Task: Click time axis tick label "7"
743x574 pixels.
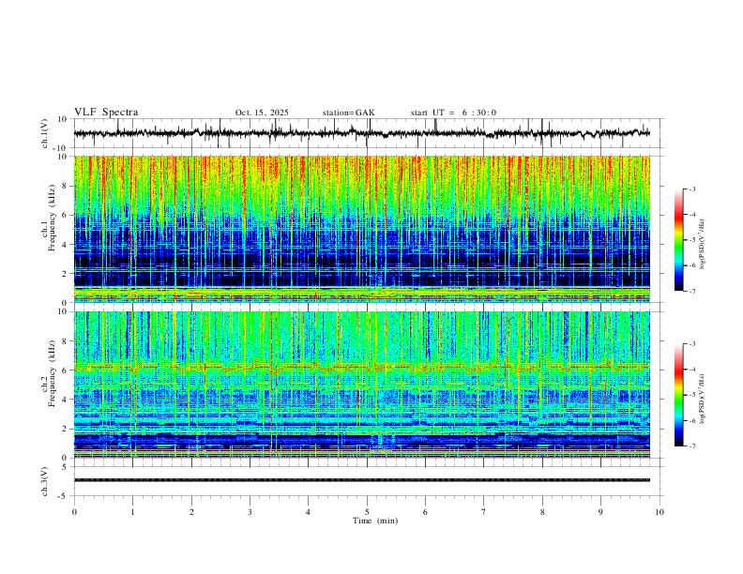Action: pos(484,512)
